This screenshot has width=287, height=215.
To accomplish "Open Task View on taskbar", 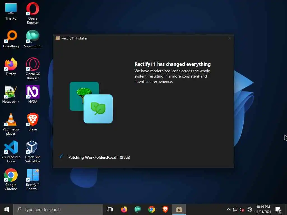I will click(x=110, y=209).
